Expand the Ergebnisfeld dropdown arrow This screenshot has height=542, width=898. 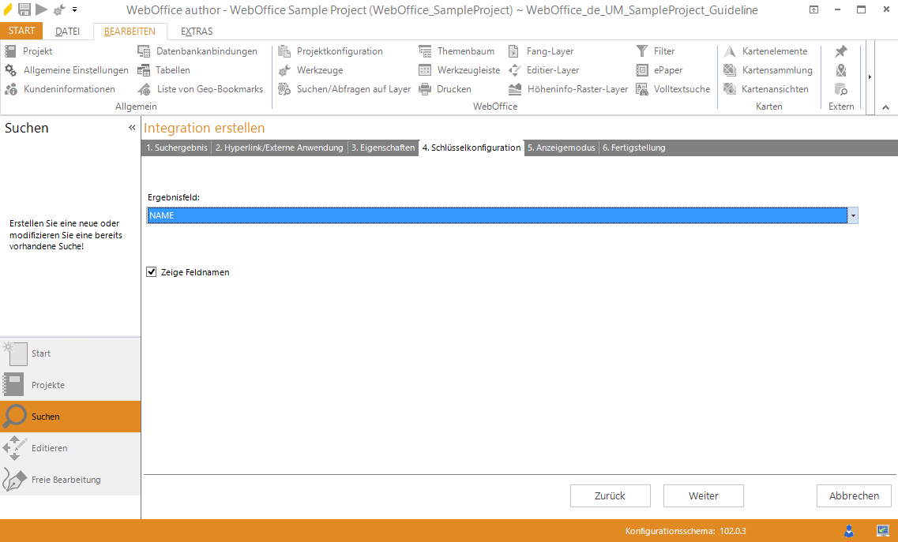click(x=853, y=215)
